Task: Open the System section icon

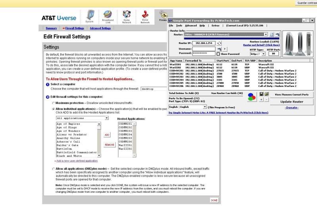Action: point(90,16)
